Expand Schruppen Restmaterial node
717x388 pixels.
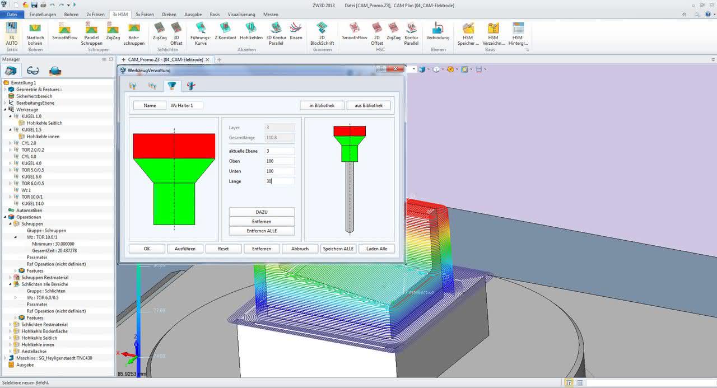click(x=10, y=278)
